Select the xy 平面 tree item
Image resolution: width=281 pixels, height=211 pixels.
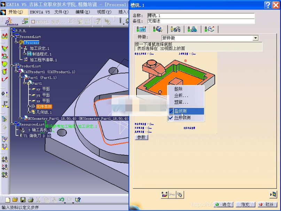(x=41, y=89)
